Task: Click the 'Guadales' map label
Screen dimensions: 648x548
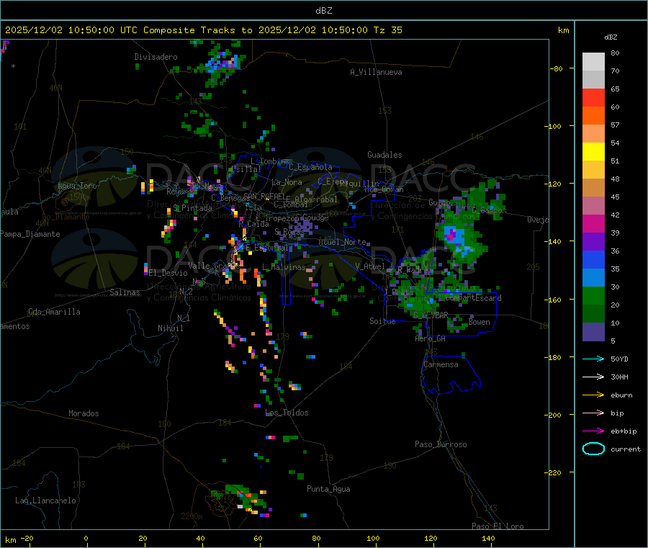Action: (384, 155)
